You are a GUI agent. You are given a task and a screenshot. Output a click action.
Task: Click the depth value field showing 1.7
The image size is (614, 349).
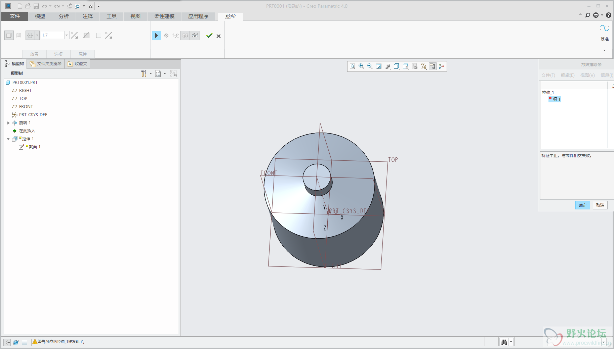pyautogui.click(x=52, y=35)
